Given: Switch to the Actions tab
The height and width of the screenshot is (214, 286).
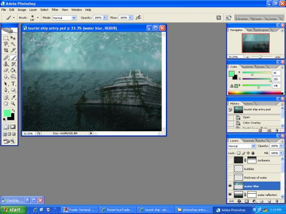Looking at the screenshot, I should click(x=248, y=104).
